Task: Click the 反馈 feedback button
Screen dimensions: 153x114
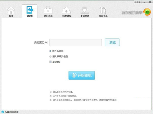Action: pyautogui.click(x=138, y=2)
